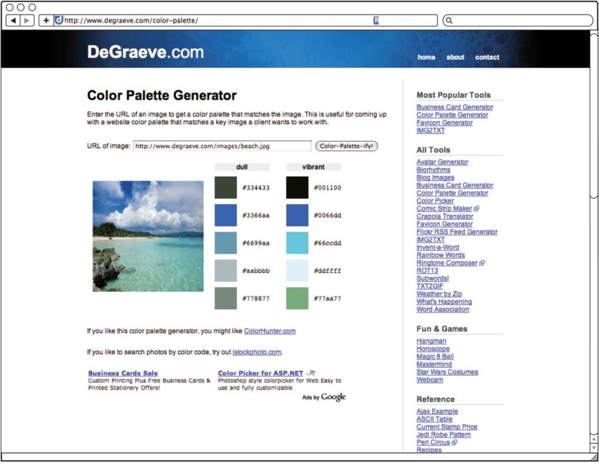
Task: Select the vibrant #001100 swatch
Action: click(x=298, y=187)
